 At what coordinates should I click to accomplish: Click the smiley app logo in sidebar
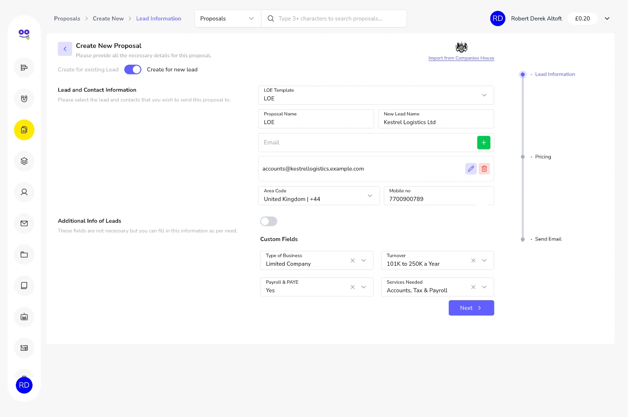point(24,34)
